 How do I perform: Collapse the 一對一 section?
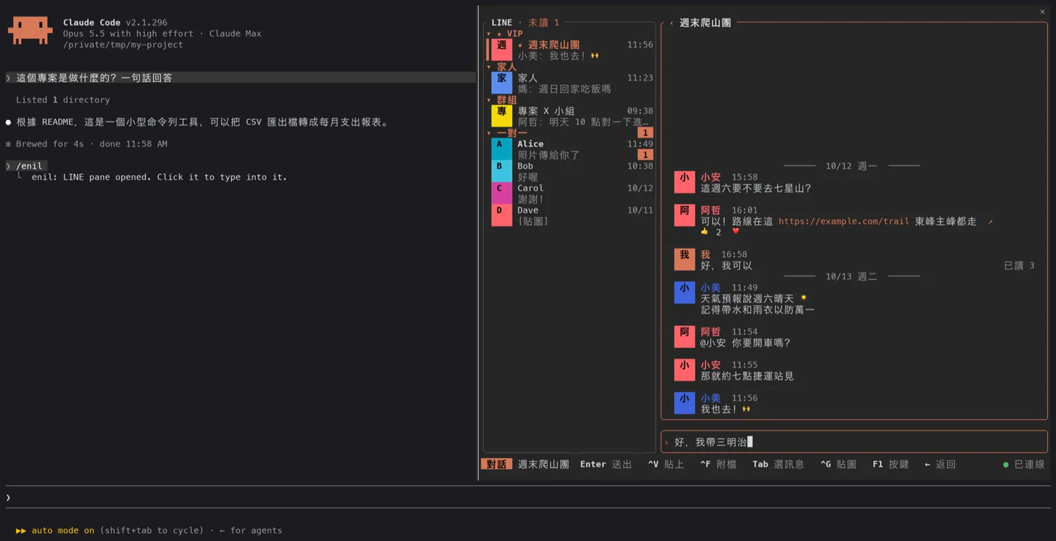(489, 133)
